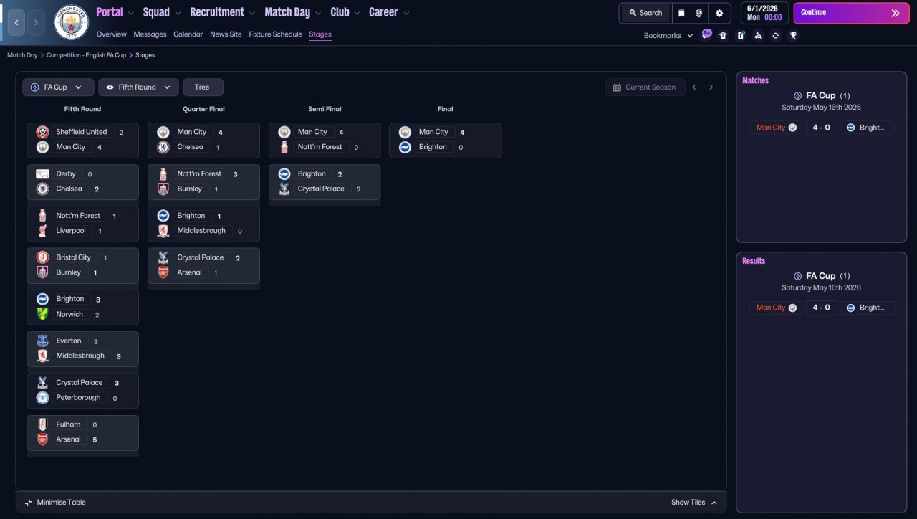Screen dimensions: 917x519
Task: Switch to Tree view
Action: click(x=203, y=87)
